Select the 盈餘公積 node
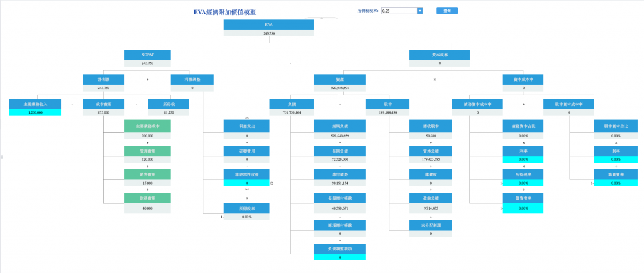 [430, 198]
